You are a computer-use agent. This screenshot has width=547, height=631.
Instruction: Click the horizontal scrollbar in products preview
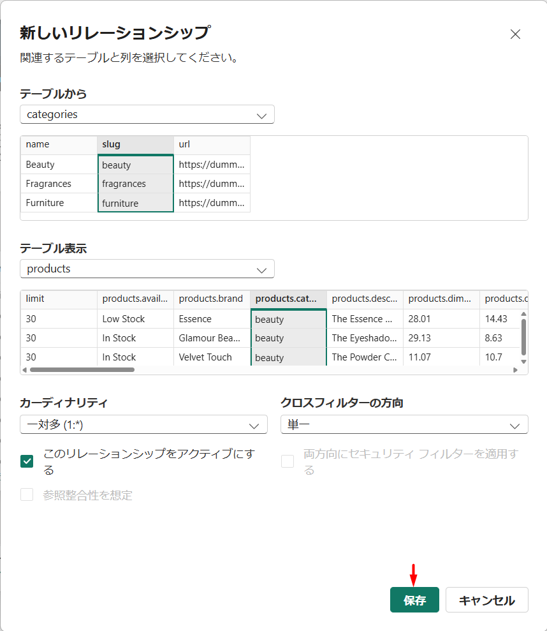[82, 369]
